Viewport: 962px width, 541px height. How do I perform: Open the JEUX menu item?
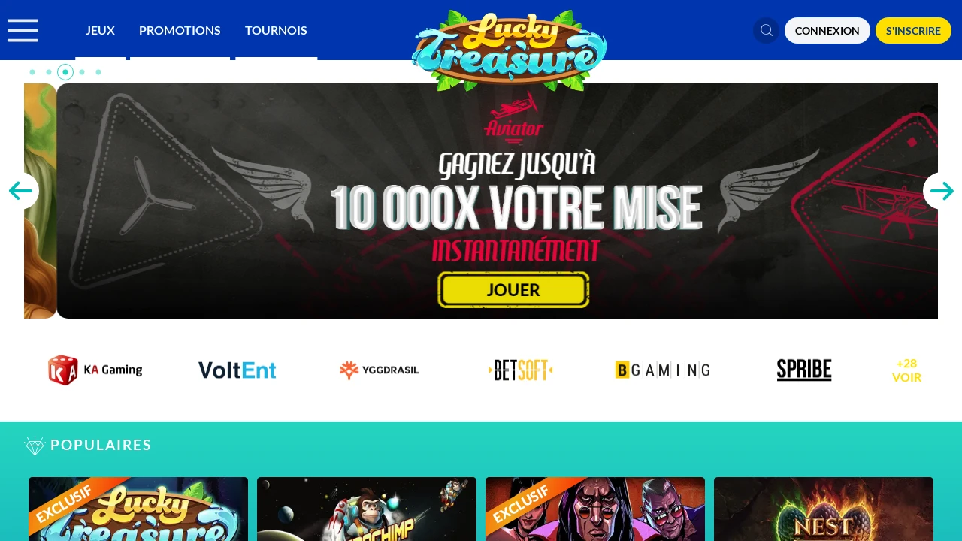coord(100,30)
